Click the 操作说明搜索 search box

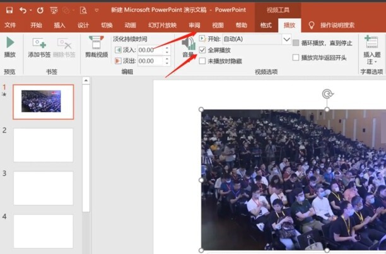pos(337,25)
